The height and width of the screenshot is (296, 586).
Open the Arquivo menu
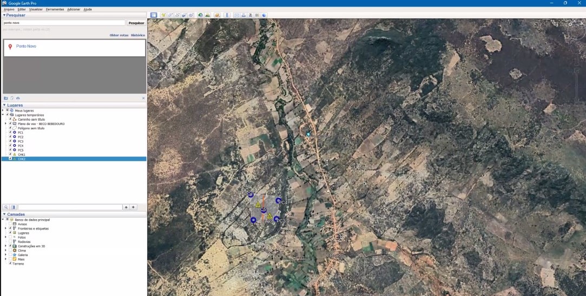coord(9,9)
